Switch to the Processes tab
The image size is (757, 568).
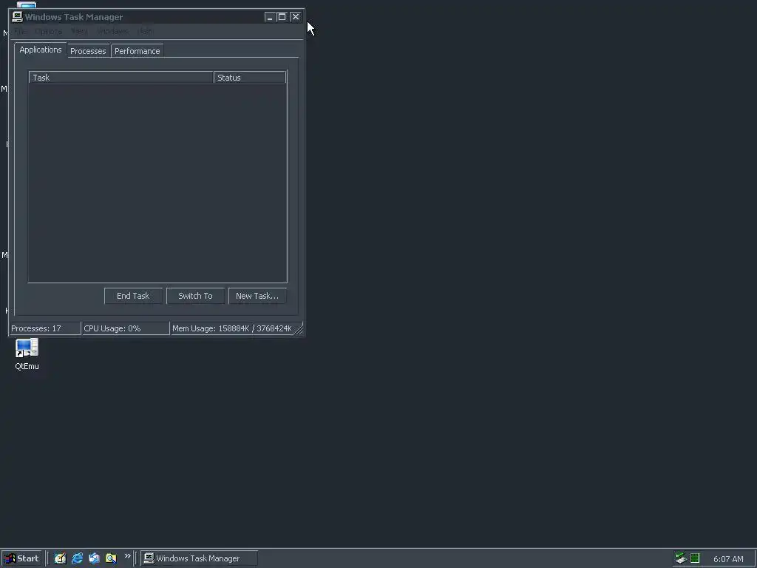(89, 51)
